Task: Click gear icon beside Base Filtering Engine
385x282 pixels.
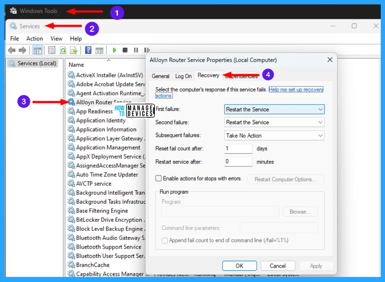Action: point(71,210)
